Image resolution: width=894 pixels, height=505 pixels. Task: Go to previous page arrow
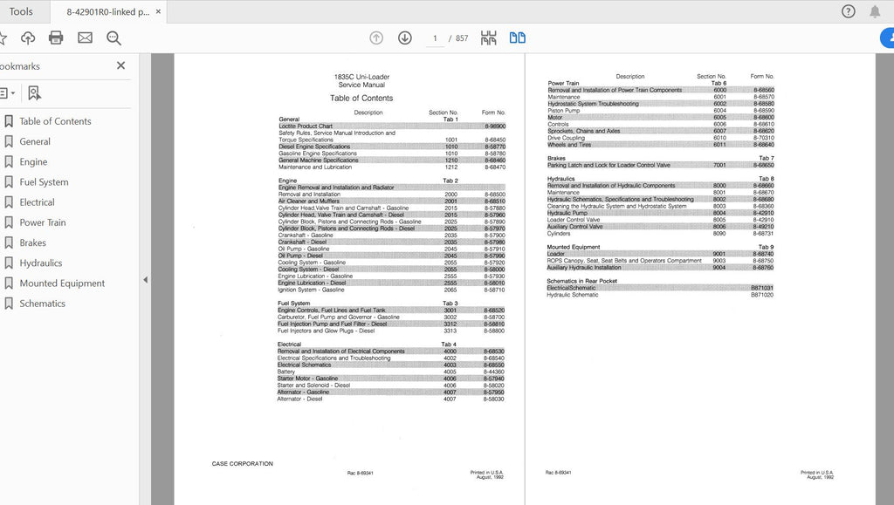(376, 38)
